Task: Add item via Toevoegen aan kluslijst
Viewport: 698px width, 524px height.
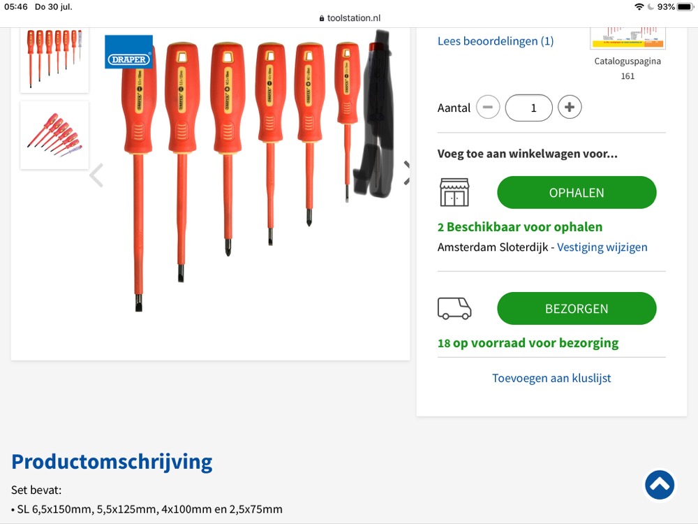Action: (551, 378)
